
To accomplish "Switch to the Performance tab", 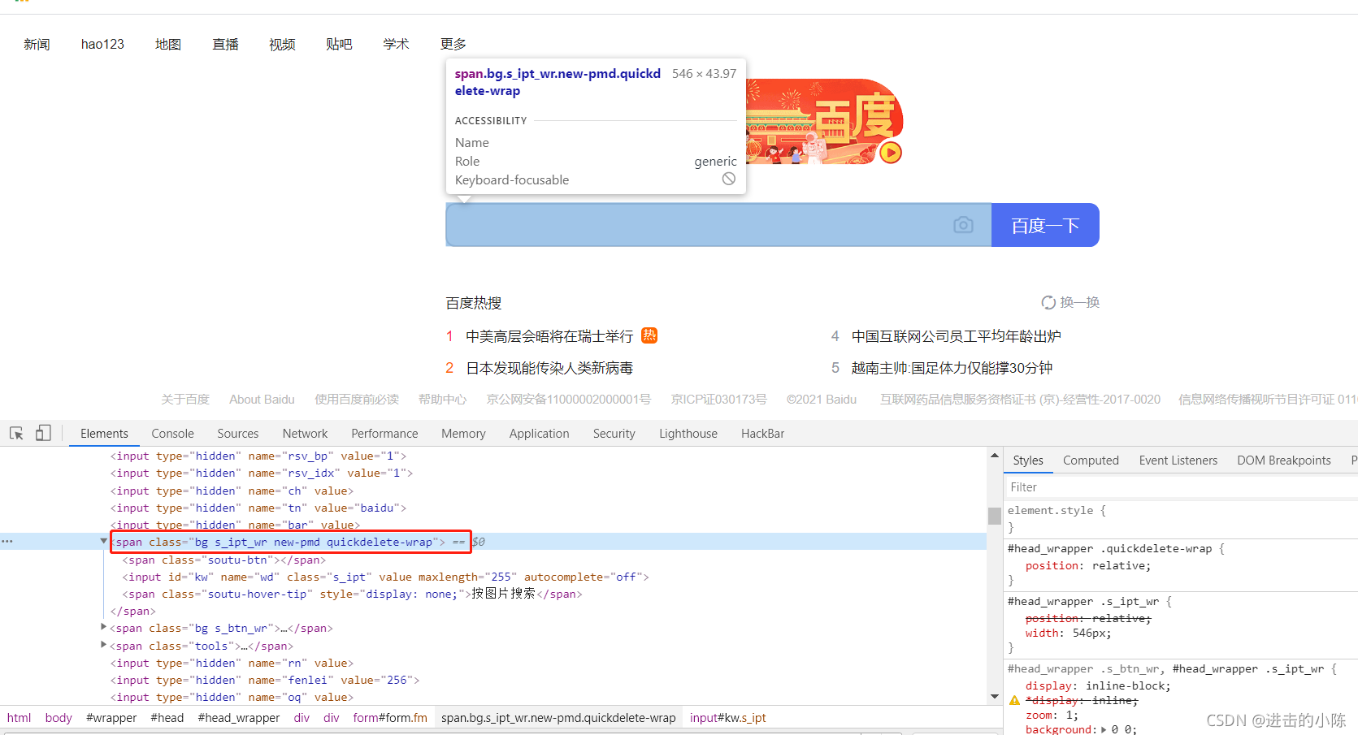I will [384, 434].
